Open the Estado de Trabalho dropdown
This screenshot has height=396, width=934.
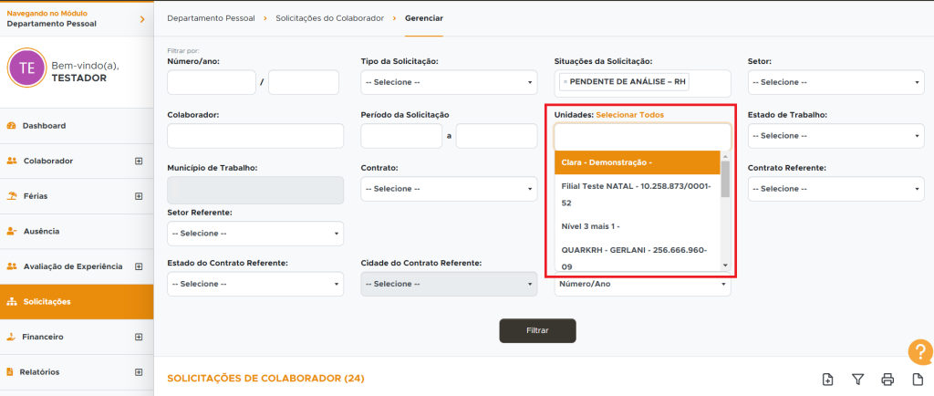click(x=835, y=135)
